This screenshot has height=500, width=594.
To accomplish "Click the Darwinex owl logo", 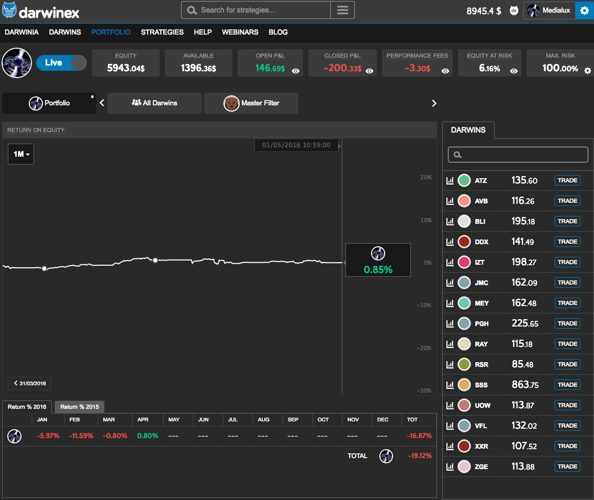I will coord(9,10).
